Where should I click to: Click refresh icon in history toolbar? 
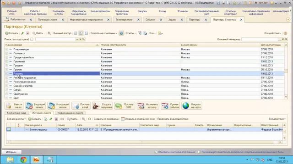pos(90,119)
